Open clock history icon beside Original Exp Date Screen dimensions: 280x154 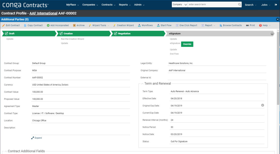(262, 105)
